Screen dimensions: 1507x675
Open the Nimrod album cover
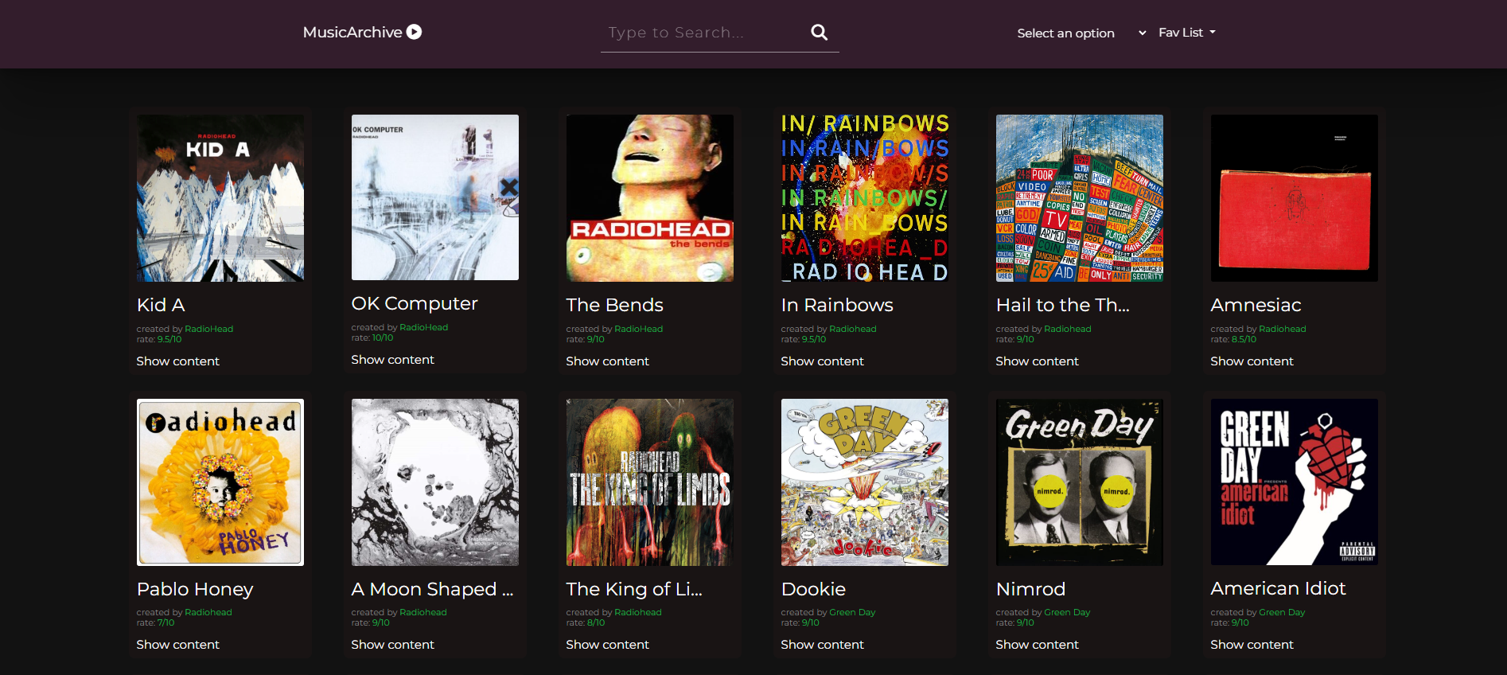pyautogui.click(x=1080, y=482)
